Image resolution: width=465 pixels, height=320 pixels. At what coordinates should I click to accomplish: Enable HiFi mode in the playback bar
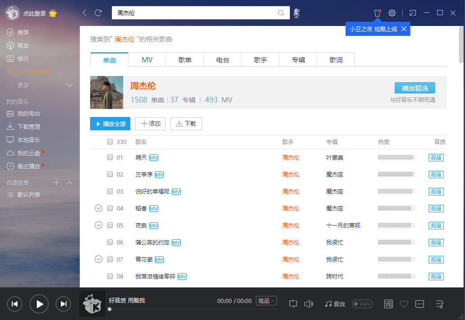(362, 304)
